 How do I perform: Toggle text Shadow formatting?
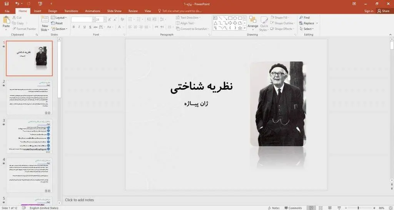(90, 27)
